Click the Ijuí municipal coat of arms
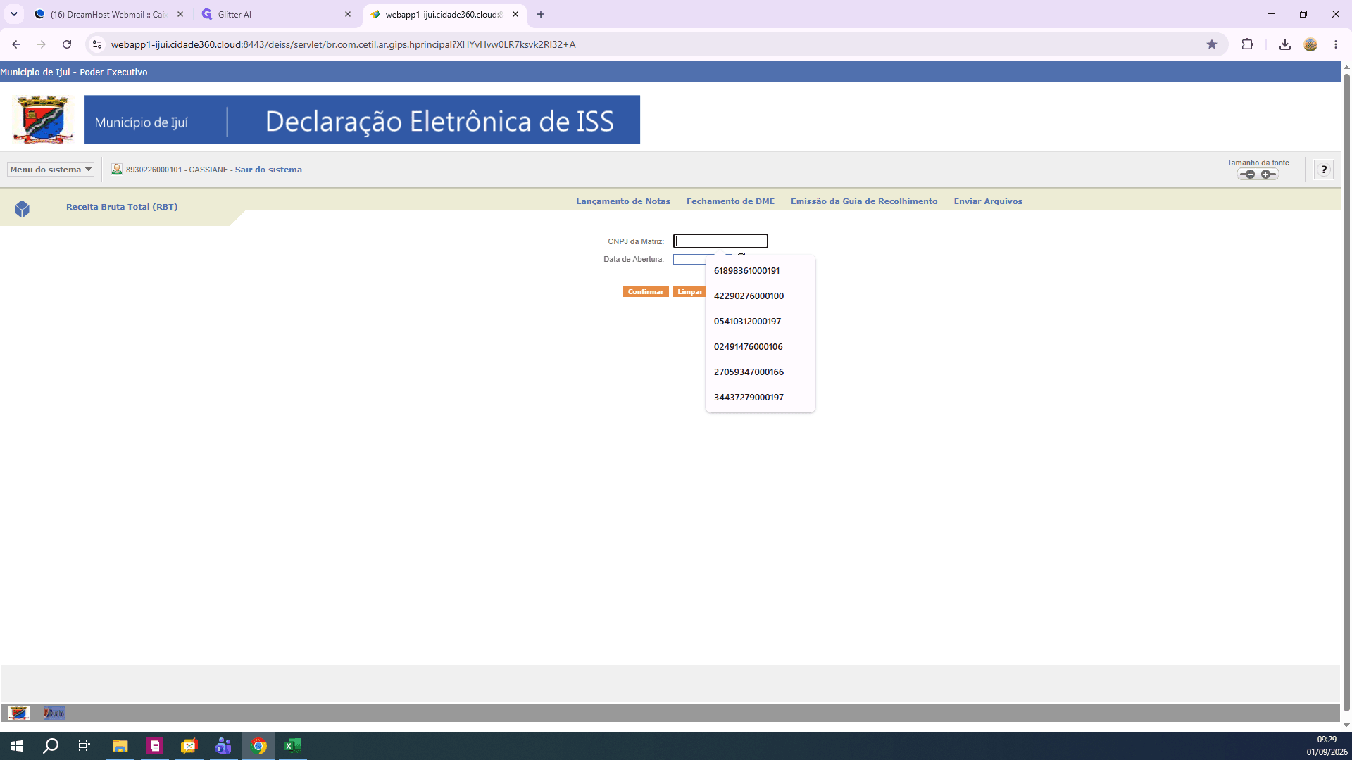This screenshot has height=760, width=1352. [x=43, y=120]
